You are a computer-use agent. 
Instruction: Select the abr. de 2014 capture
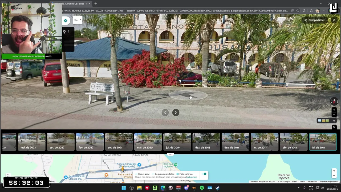click(x=294, y=142)
